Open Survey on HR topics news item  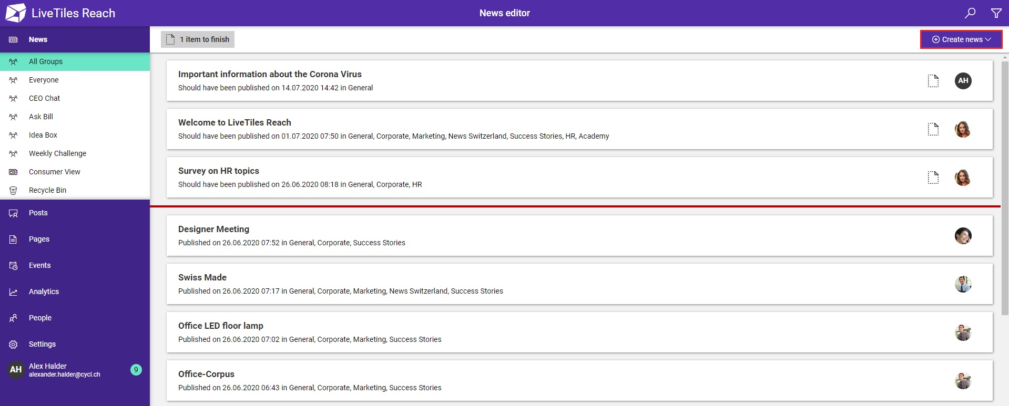coord(579,178)
